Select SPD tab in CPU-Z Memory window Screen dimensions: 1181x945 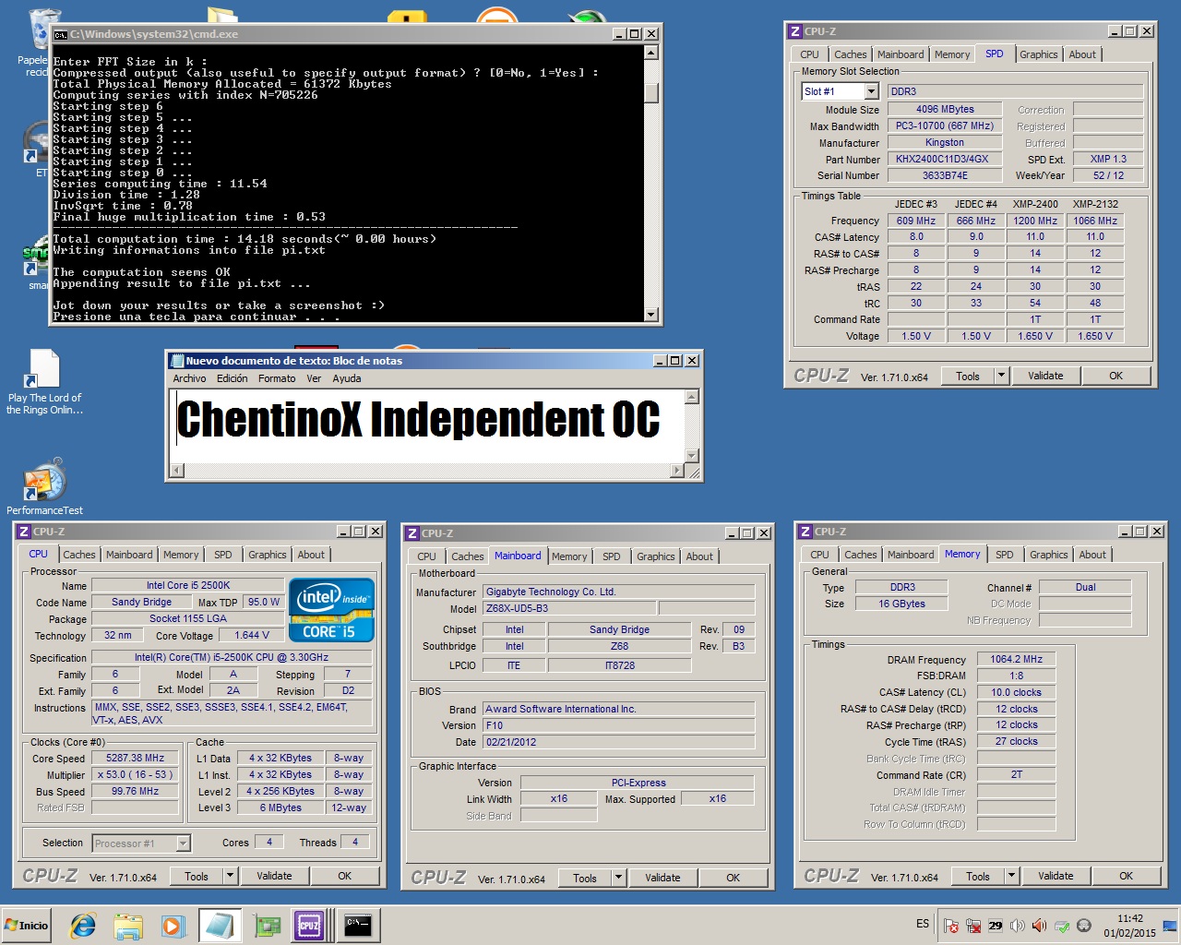tap(1004, 555)
